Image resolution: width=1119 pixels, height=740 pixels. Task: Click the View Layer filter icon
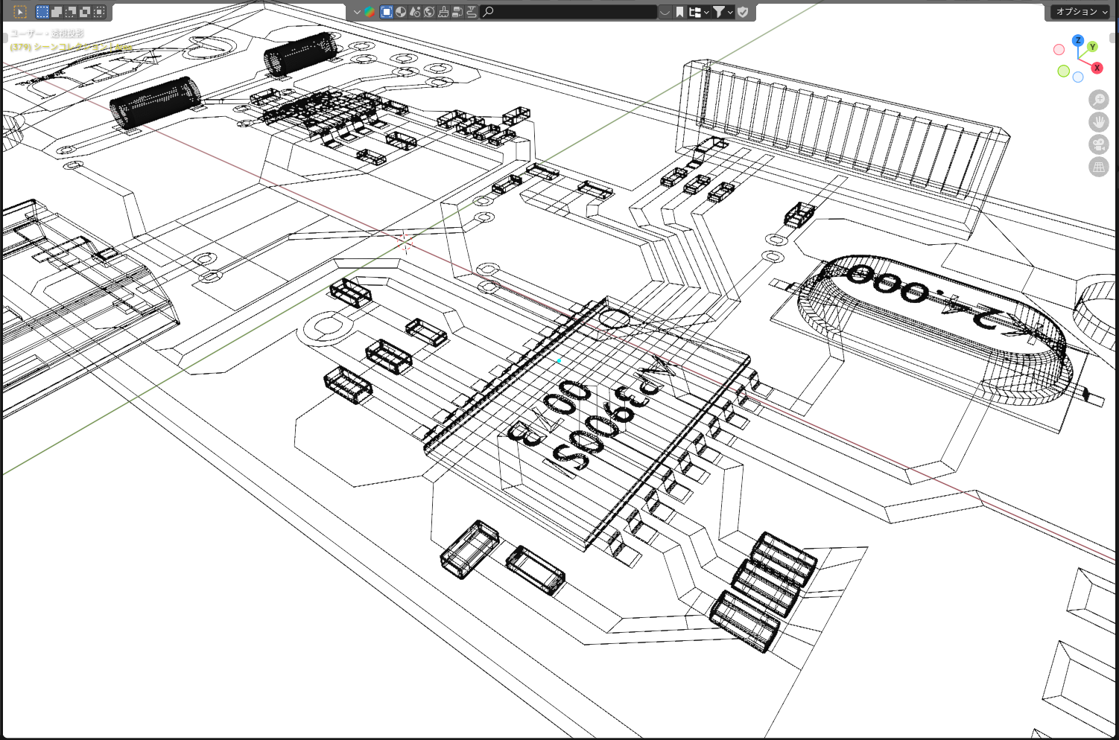click(387, 12)
